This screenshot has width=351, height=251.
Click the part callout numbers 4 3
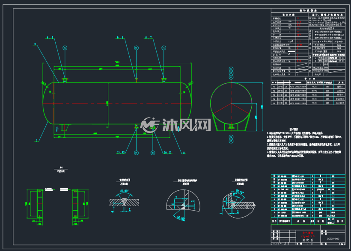coord(50,38)
